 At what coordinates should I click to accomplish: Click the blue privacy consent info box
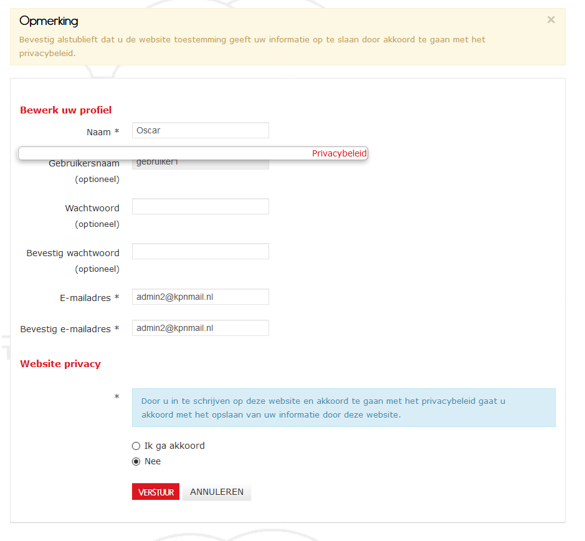point(344,408)
